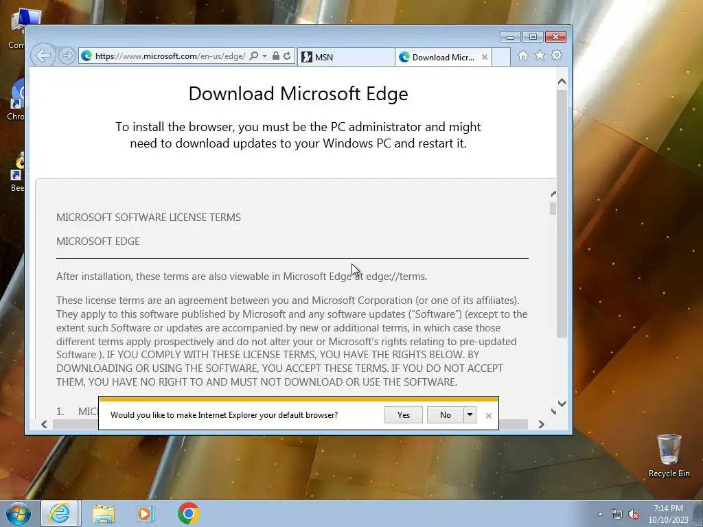Dismiss the default browser notification bar
Image resolution: width=703 pixels, height=527 pixels.
point(489,416)
